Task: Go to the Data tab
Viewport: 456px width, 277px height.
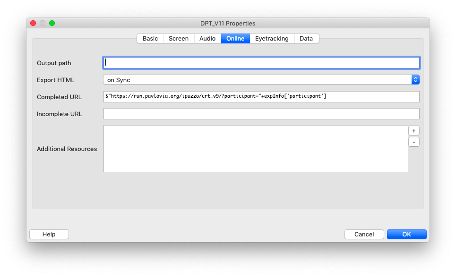Action: 306,38
